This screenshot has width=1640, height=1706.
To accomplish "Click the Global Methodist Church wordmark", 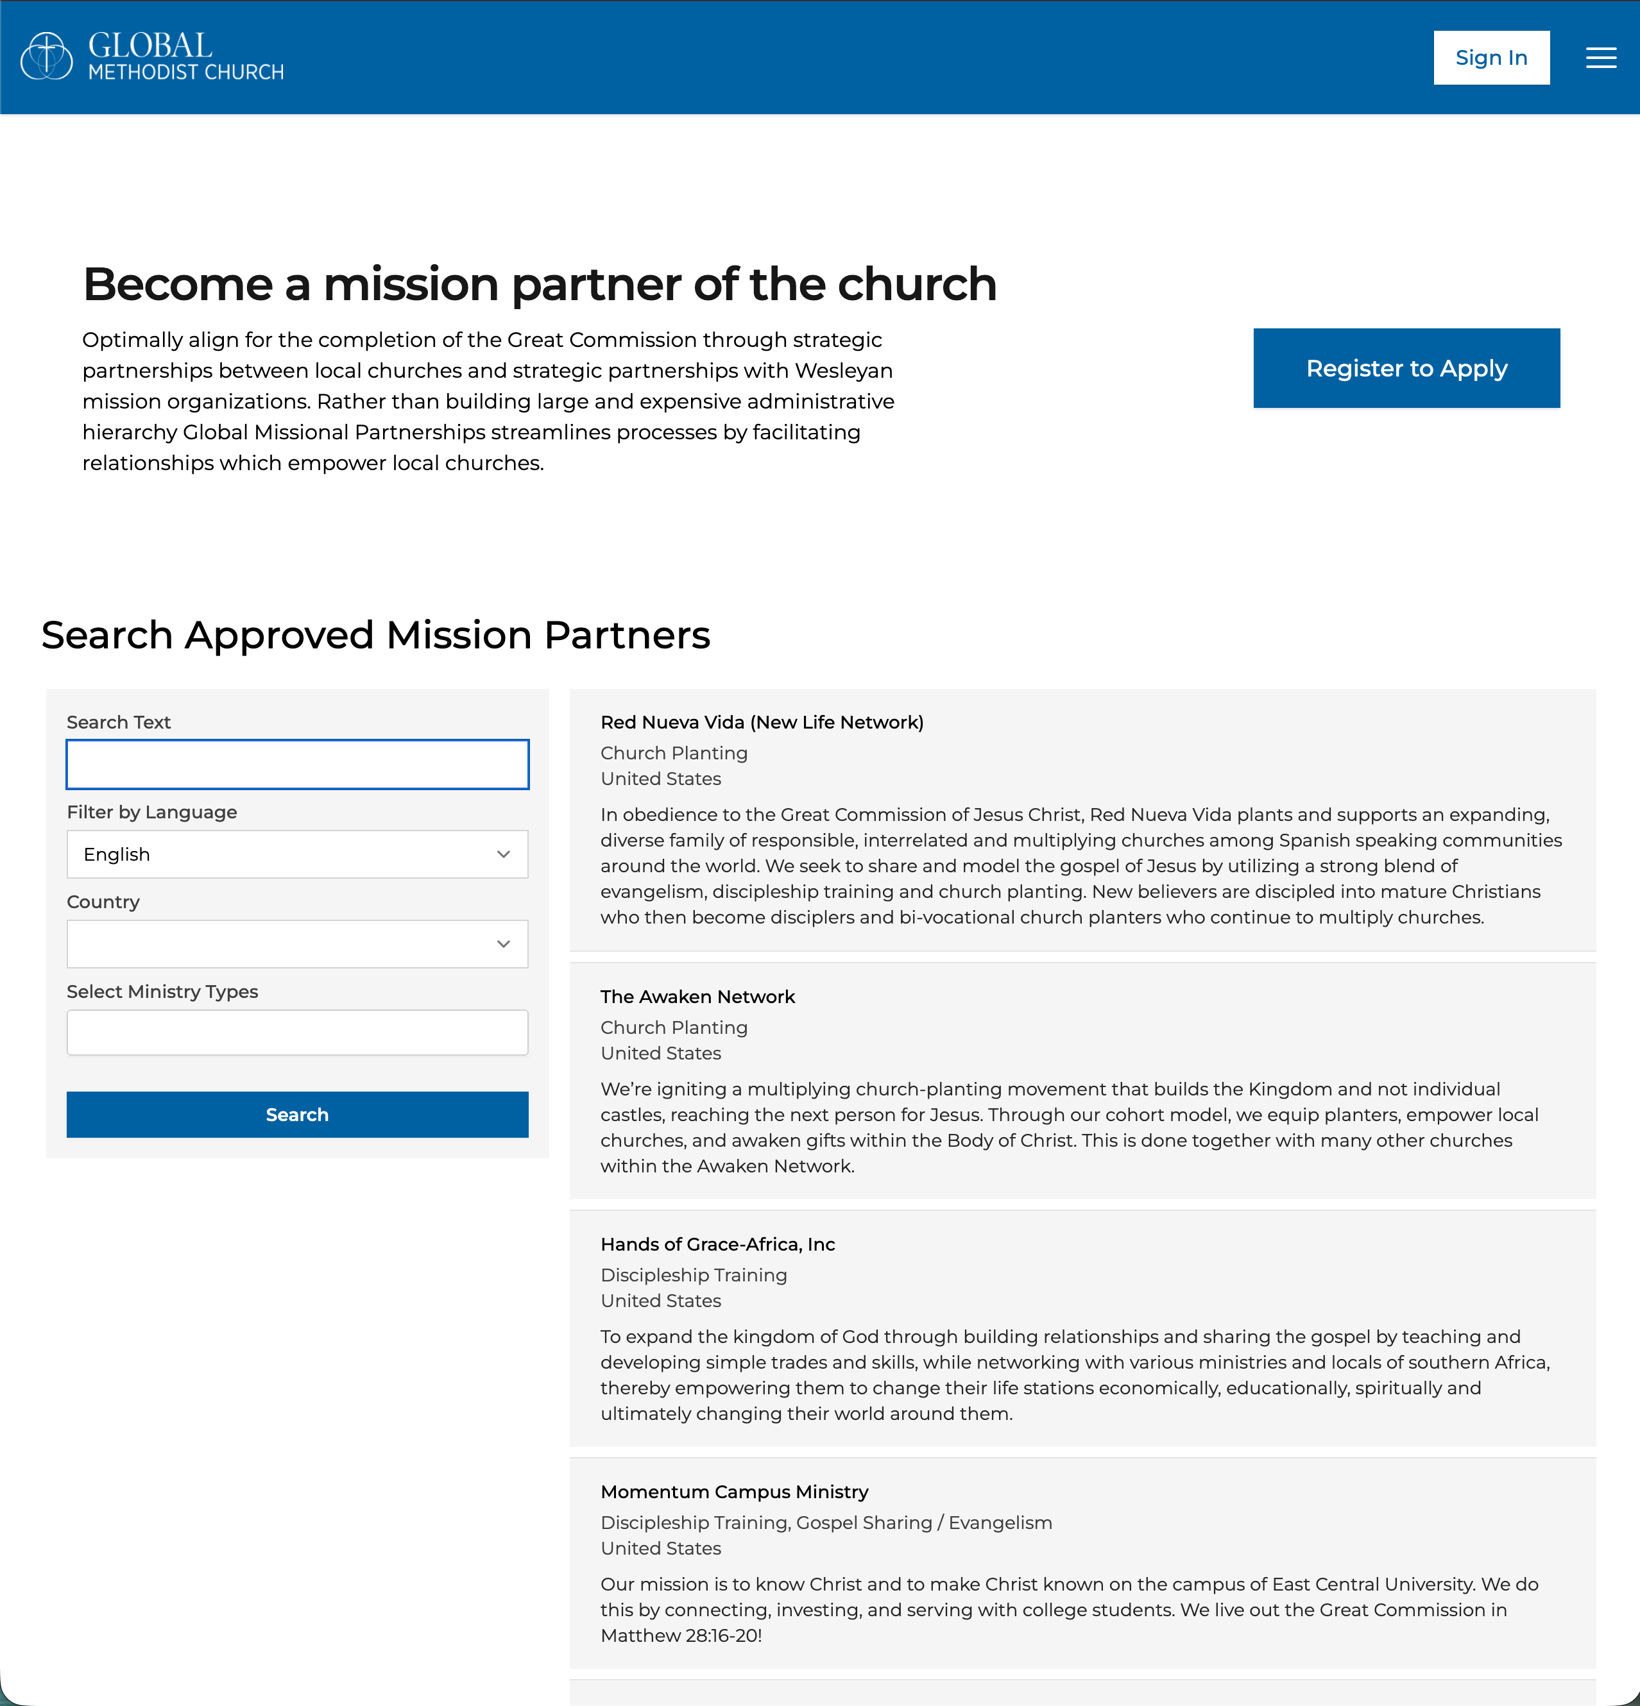I will tap(186, 56).
